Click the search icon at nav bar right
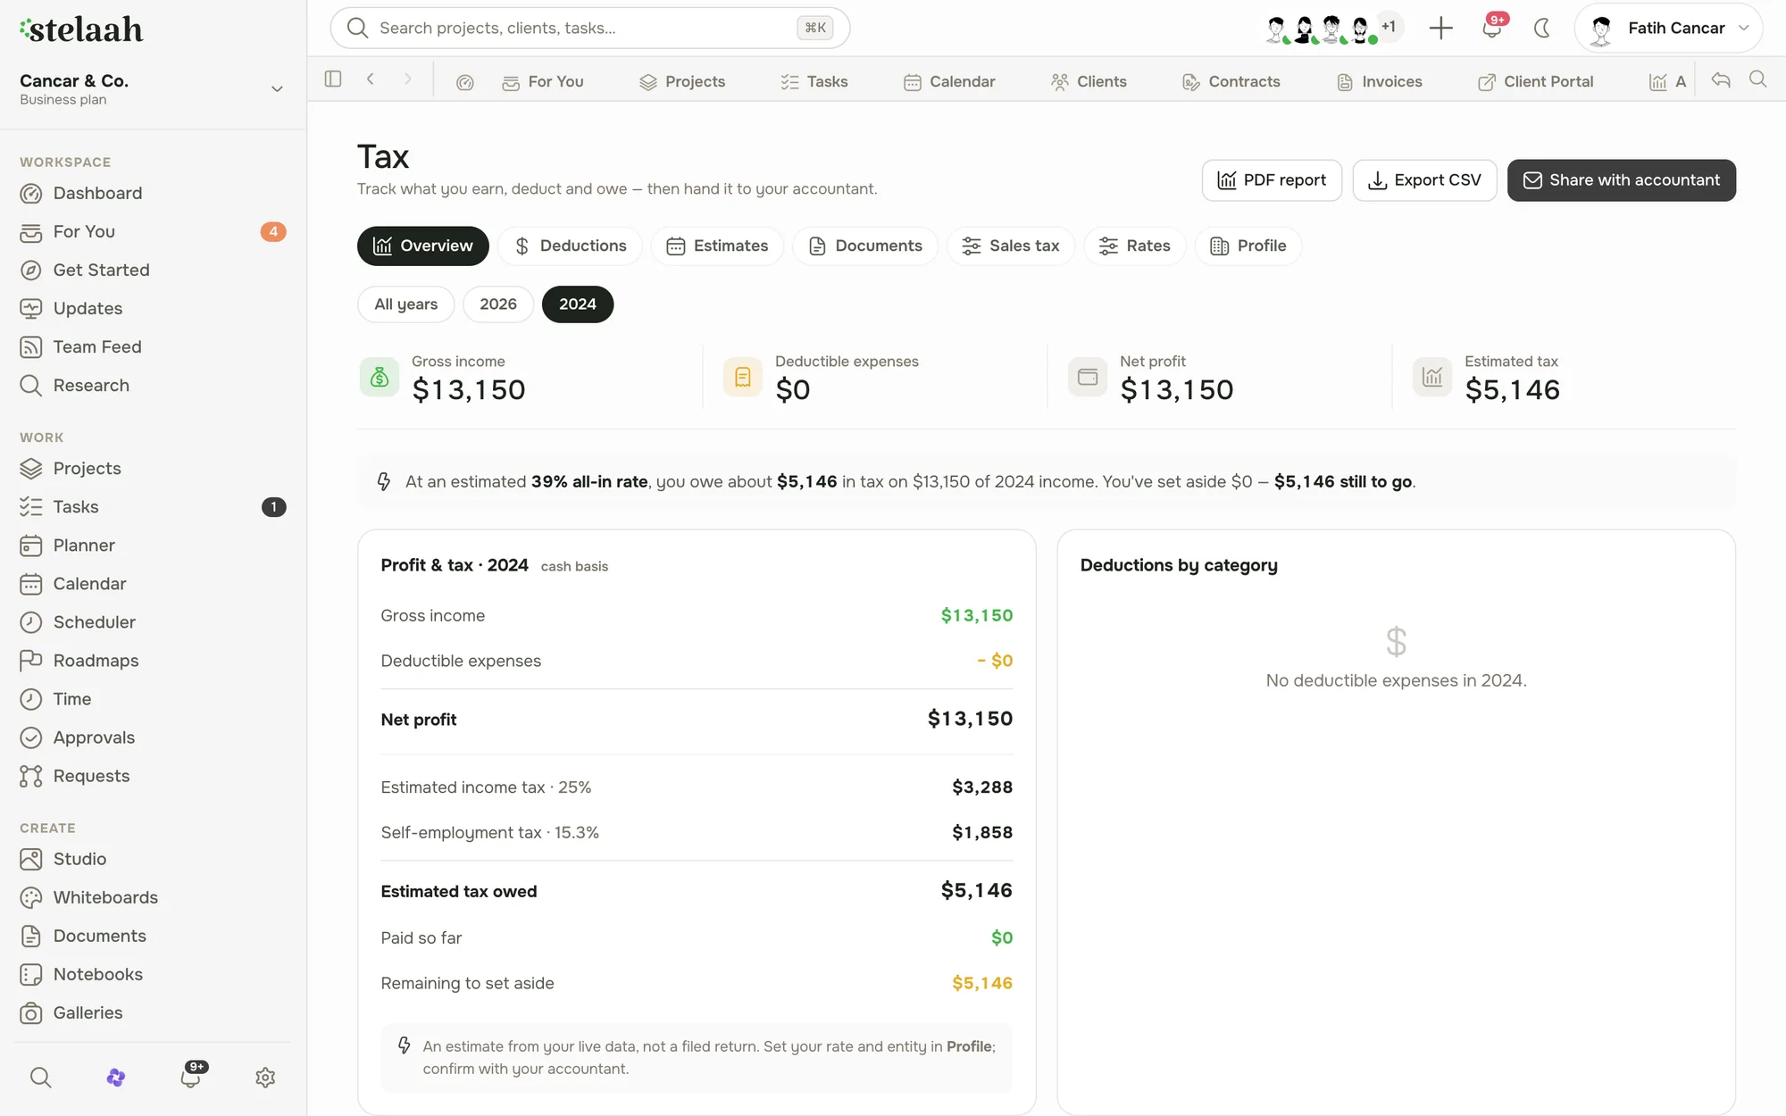This screenshot has height=1116, width=1786. pos(1757,79)
